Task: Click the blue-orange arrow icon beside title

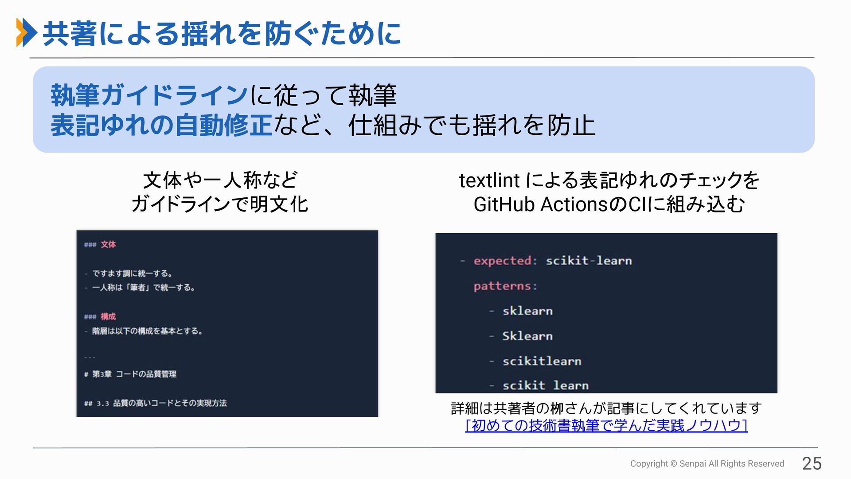Action: pyautogui.click(x=26, y=32)
